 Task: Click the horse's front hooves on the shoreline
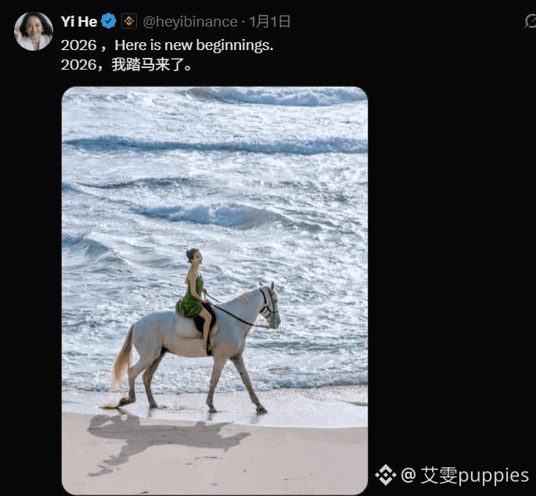(236, 408)
